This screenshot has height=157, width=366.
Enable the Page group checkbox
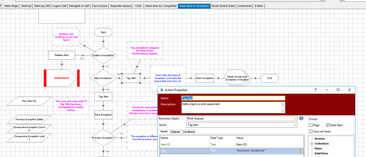(311, 125)
